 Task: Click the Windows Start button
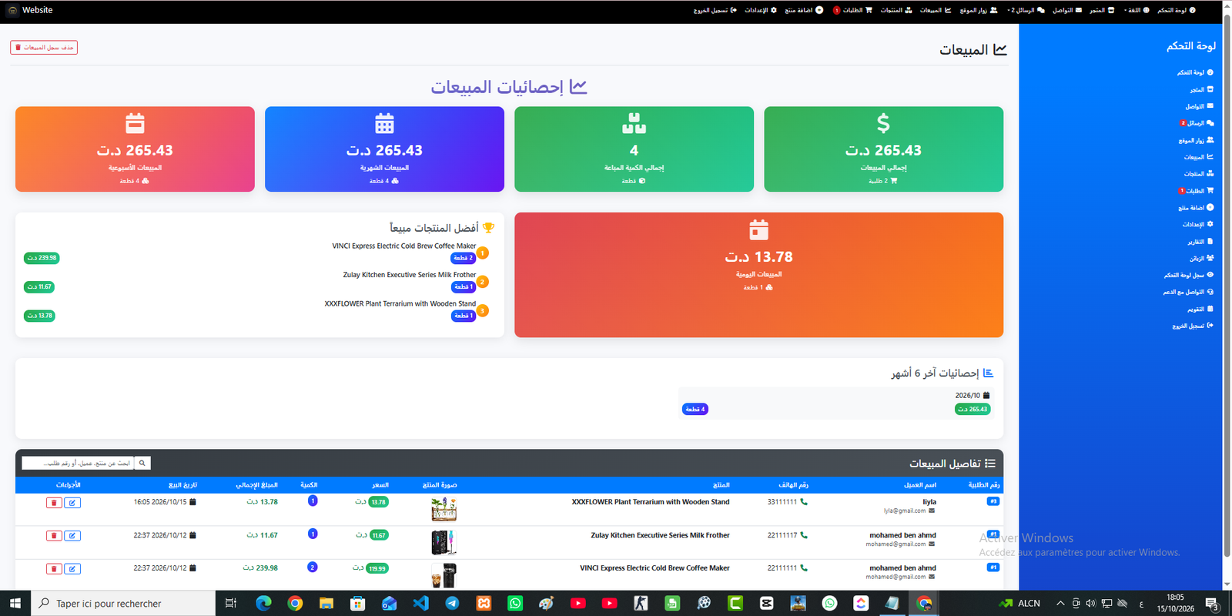(15, 604)
